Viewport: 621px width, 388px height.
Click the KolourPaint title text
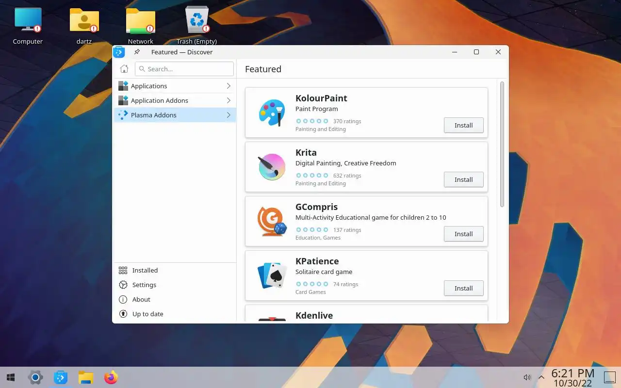click(321, 98)
